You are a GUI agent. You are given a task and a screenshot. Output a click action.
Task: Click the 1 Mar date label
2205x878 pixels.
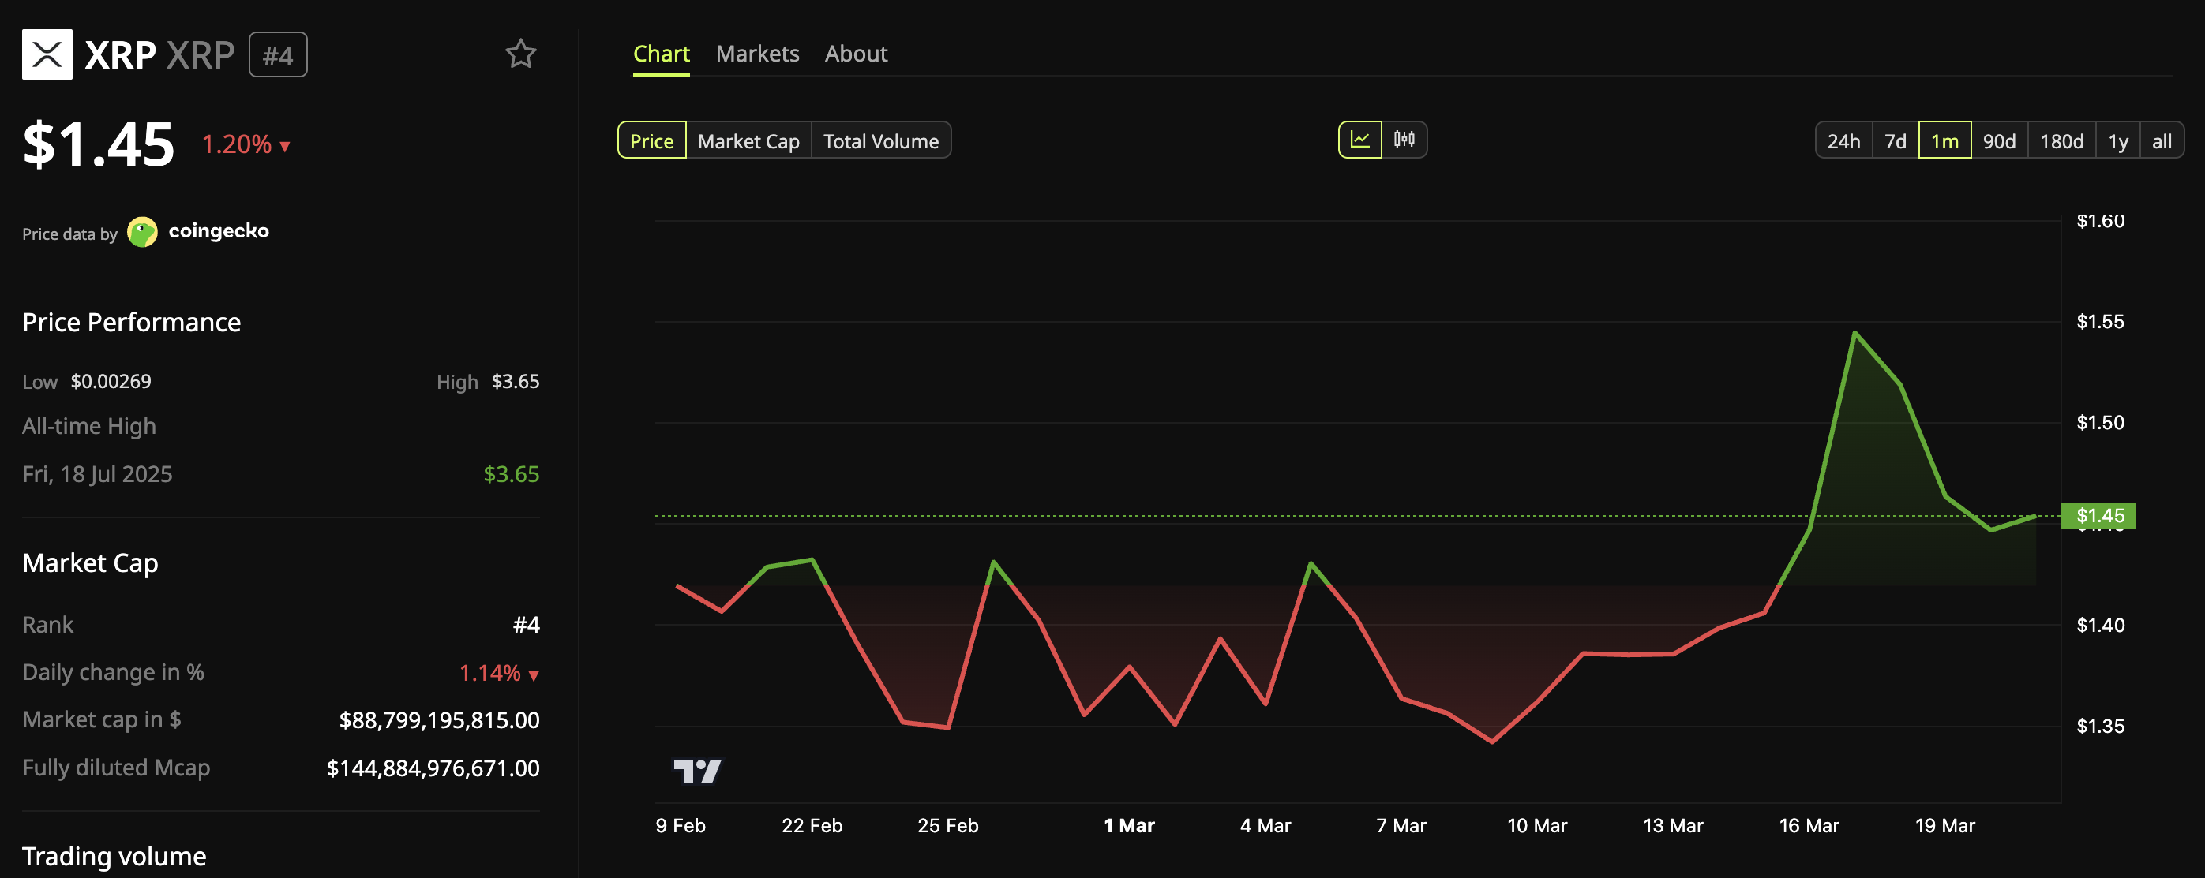[x=1128, y=826]
